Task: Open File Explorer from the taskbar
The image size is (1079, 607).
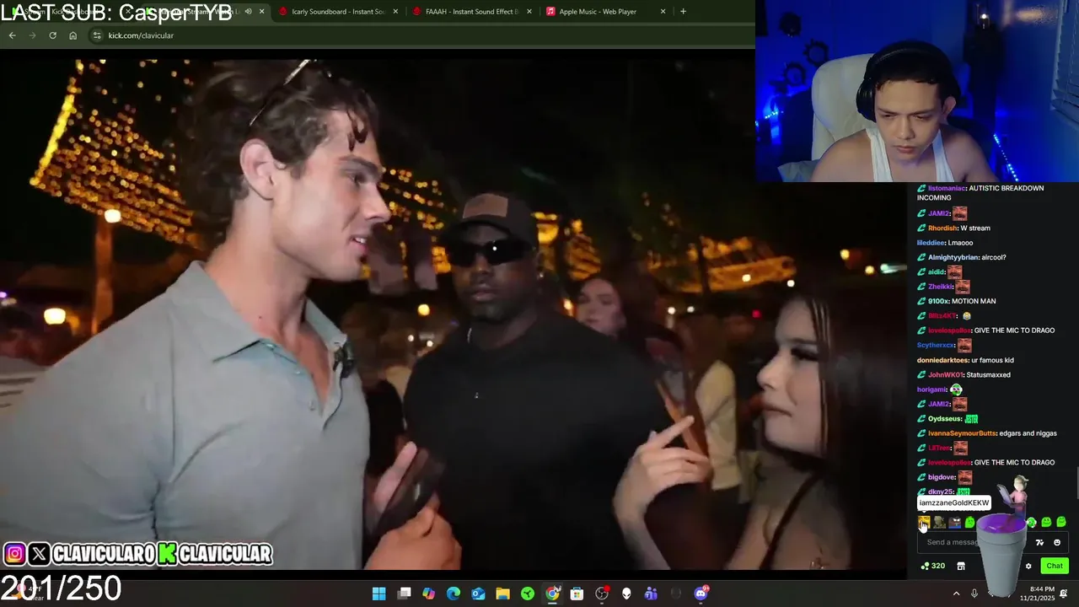Action: [x=502, y=594]
